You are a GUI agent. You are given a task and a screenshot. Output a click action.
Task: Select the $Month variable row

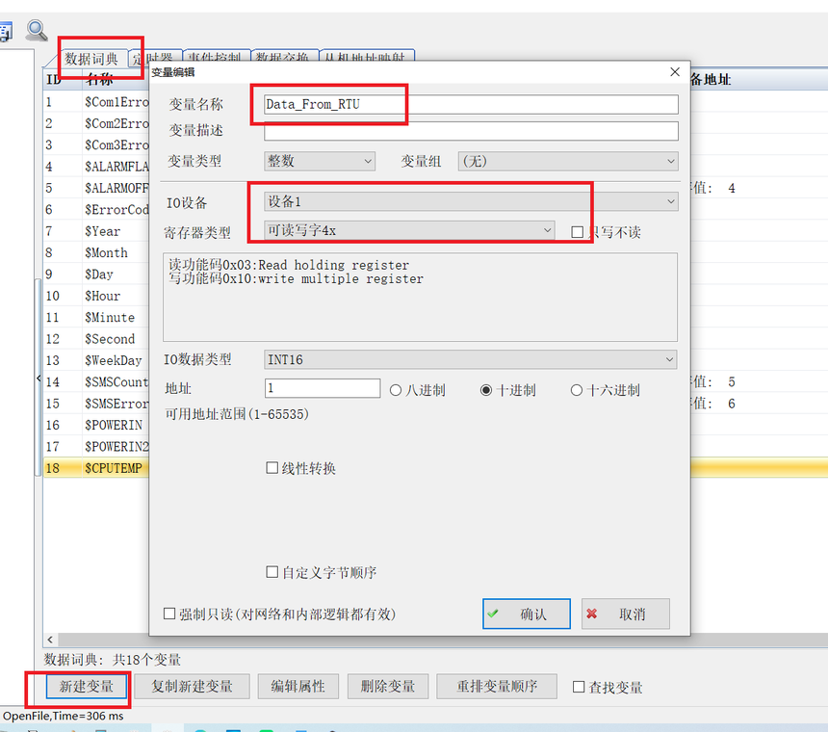click(96, 253)
